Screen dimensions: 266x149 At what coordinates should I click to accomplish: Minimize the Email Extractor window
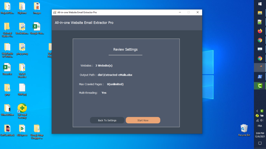tap(180, 12)
